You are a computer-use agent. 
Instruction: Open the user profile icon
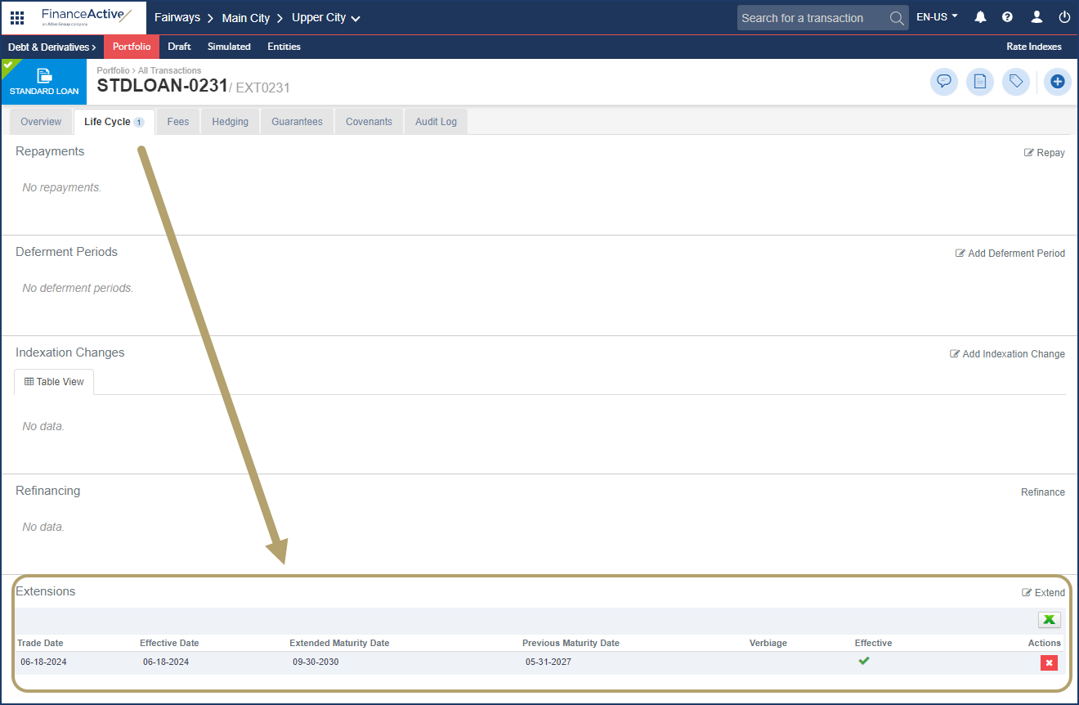click(1036, 17)
